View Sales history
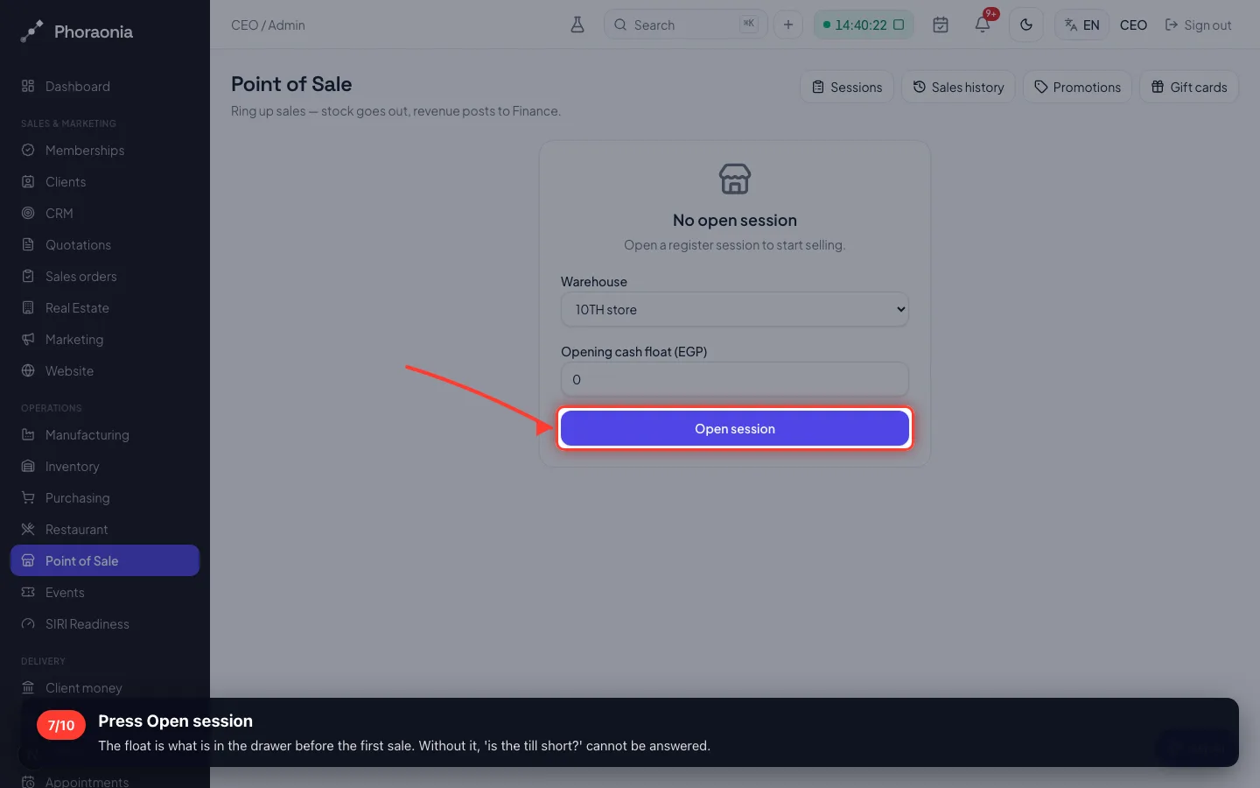 [958, 87]
